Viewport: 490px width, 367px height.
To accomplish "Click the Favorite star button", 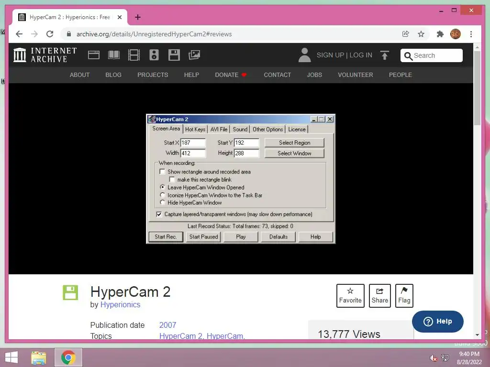I will 350,295.
